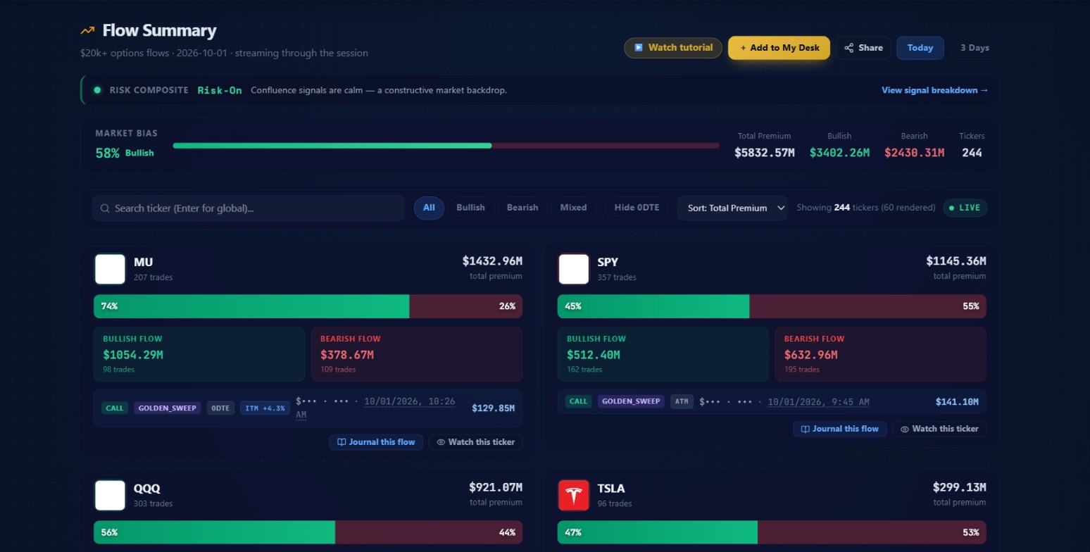Click the TSLA ticker name

[x=610, y=488]
